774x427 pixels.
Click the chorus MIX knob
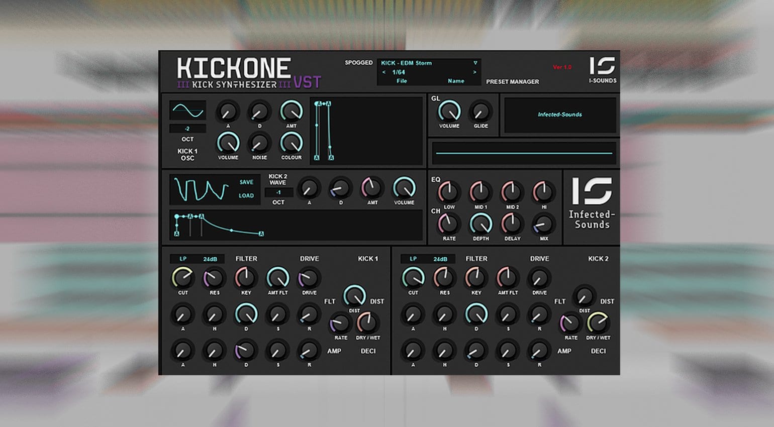tap(544, 224)
